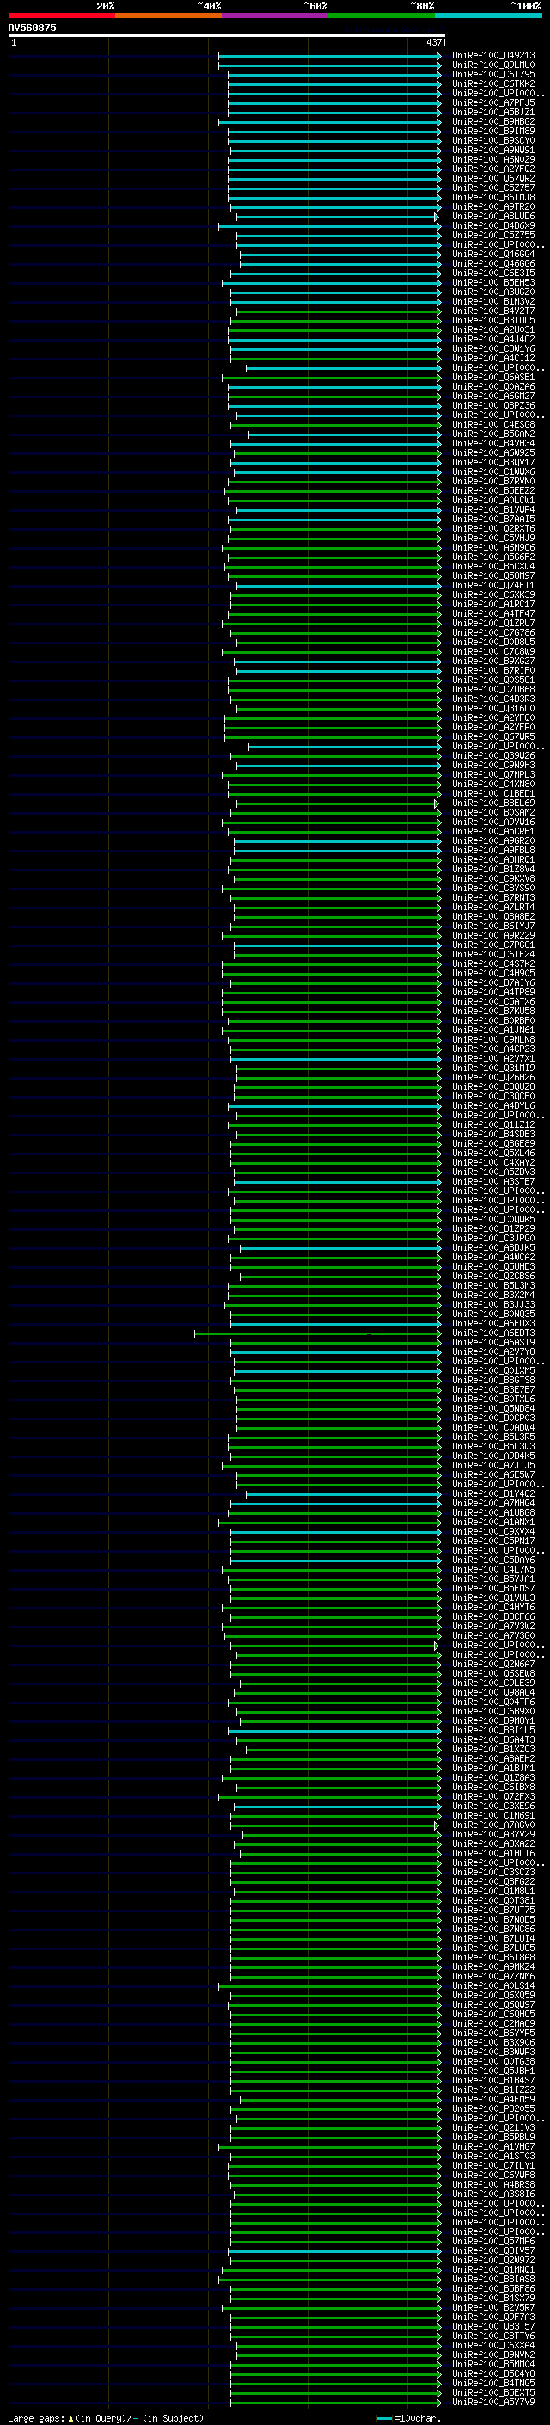
Task: Open hit UniRef100_C6T795
Action: click(x=493, y=74)
